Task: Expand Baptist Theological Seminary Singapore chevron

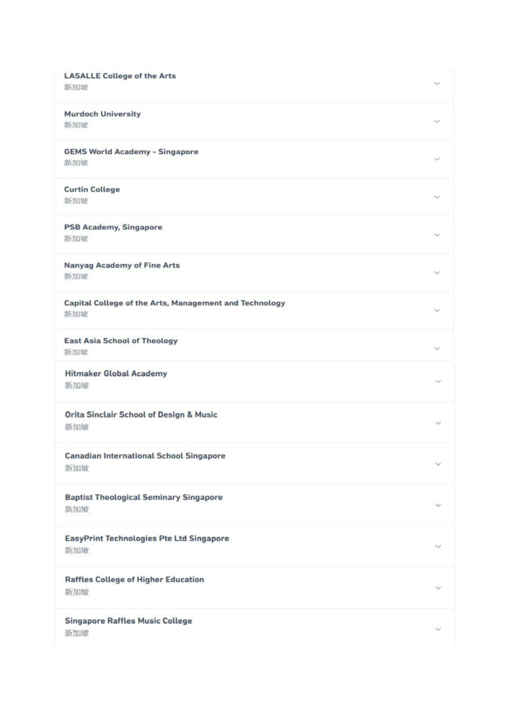Action: click(438, 505)
